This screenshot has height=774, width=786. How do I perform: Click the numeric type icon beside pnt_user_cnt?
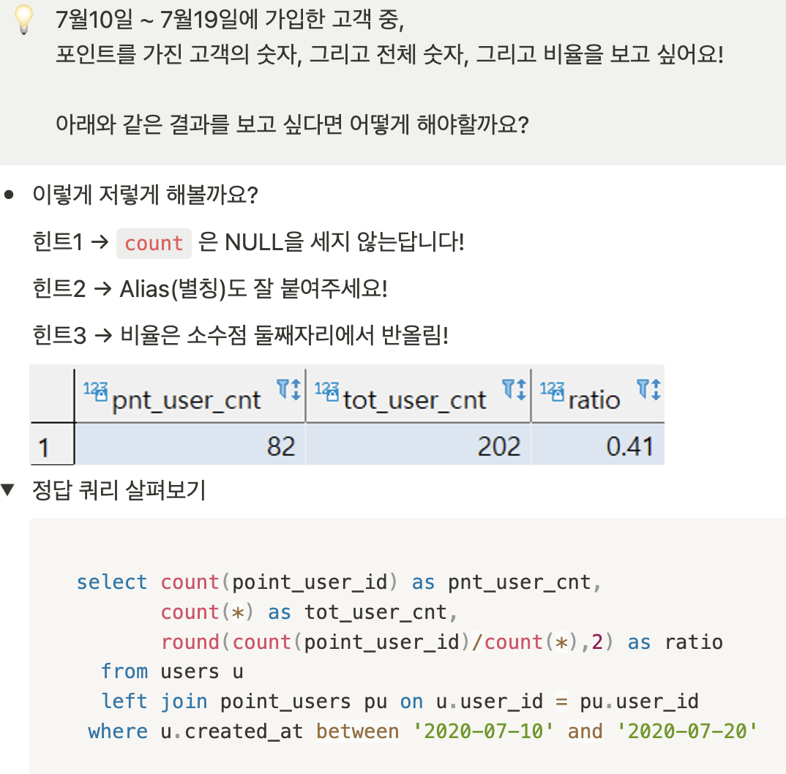[95, 391]
